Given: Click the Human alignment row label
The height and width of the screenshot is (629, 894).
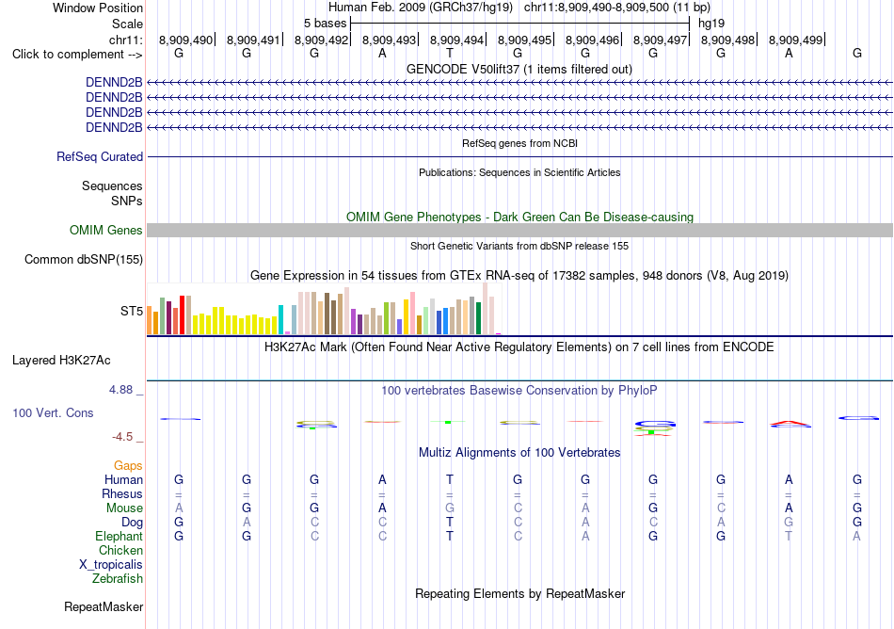Looking at the screenshot, I should point(123,479).
